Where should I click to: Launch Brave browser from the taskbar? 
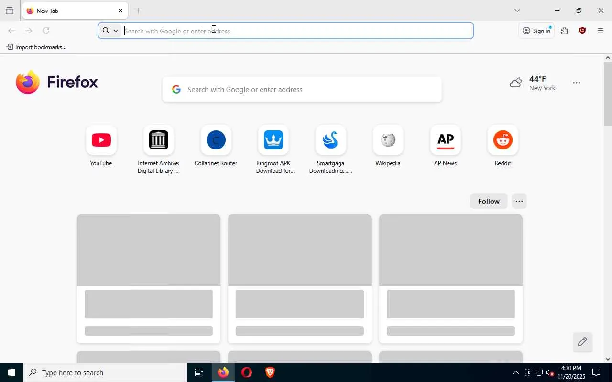(270, 372)
